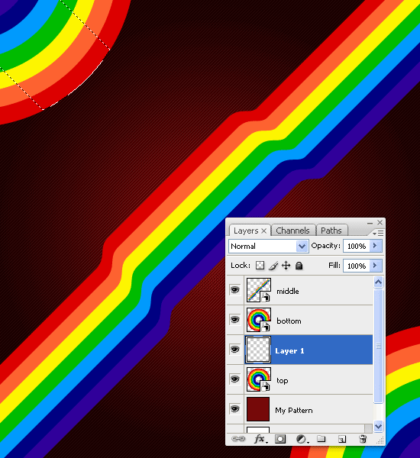Create a new layer

click(x=341, y=439)
